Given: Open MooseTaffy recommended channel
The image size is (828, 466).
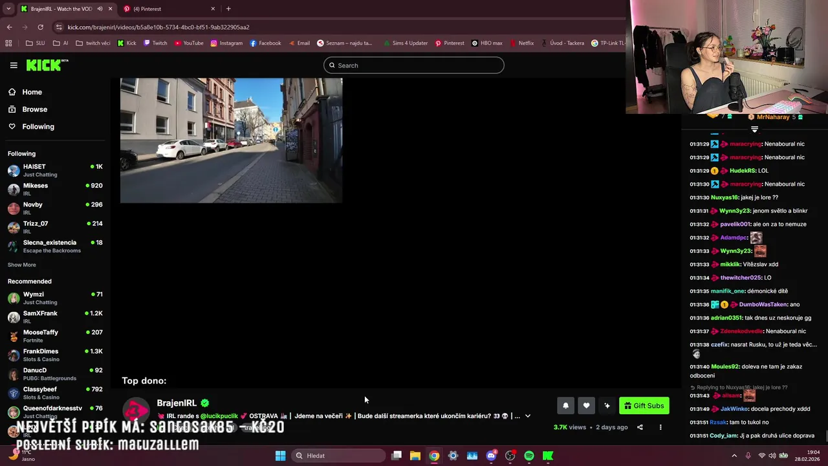Looking at the screenshot, I should pos(55,336).
